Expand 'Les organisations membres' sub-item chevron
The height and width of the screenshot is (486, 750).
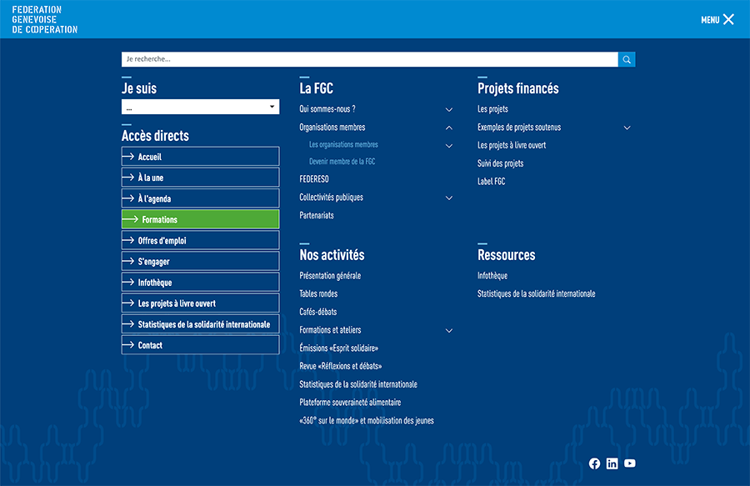coord(448,146)
